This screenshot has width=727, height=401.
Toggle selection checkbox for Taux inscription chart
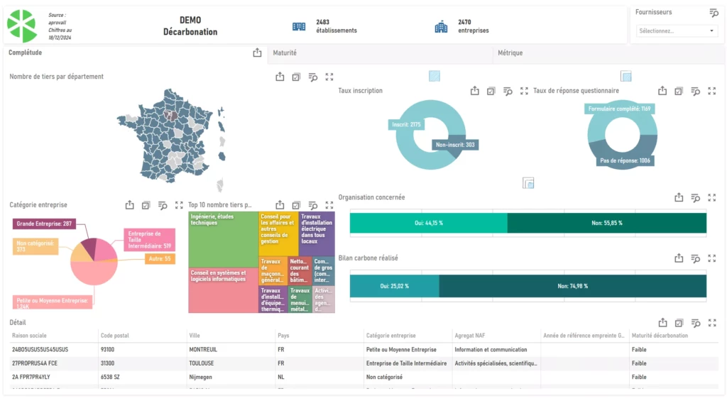tap(491, 91)
